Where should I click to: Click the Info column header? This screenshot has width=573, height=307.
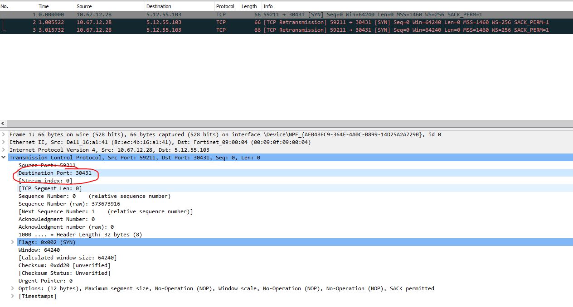(268, 6)
